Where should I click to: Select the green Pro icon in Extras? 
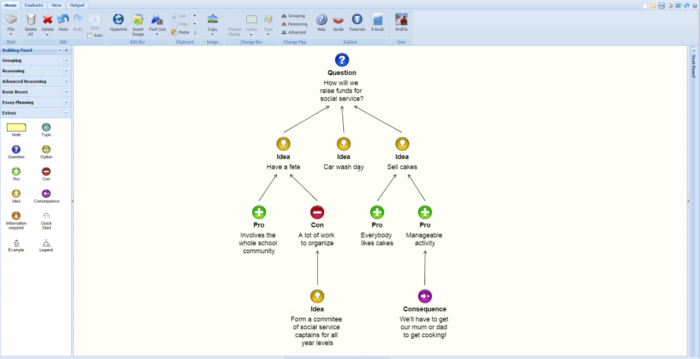pyautogui.click(x=16, y=171)
